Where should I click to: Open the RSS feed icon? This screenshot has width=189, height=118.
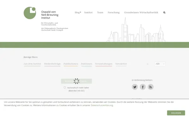pos(151,87)
